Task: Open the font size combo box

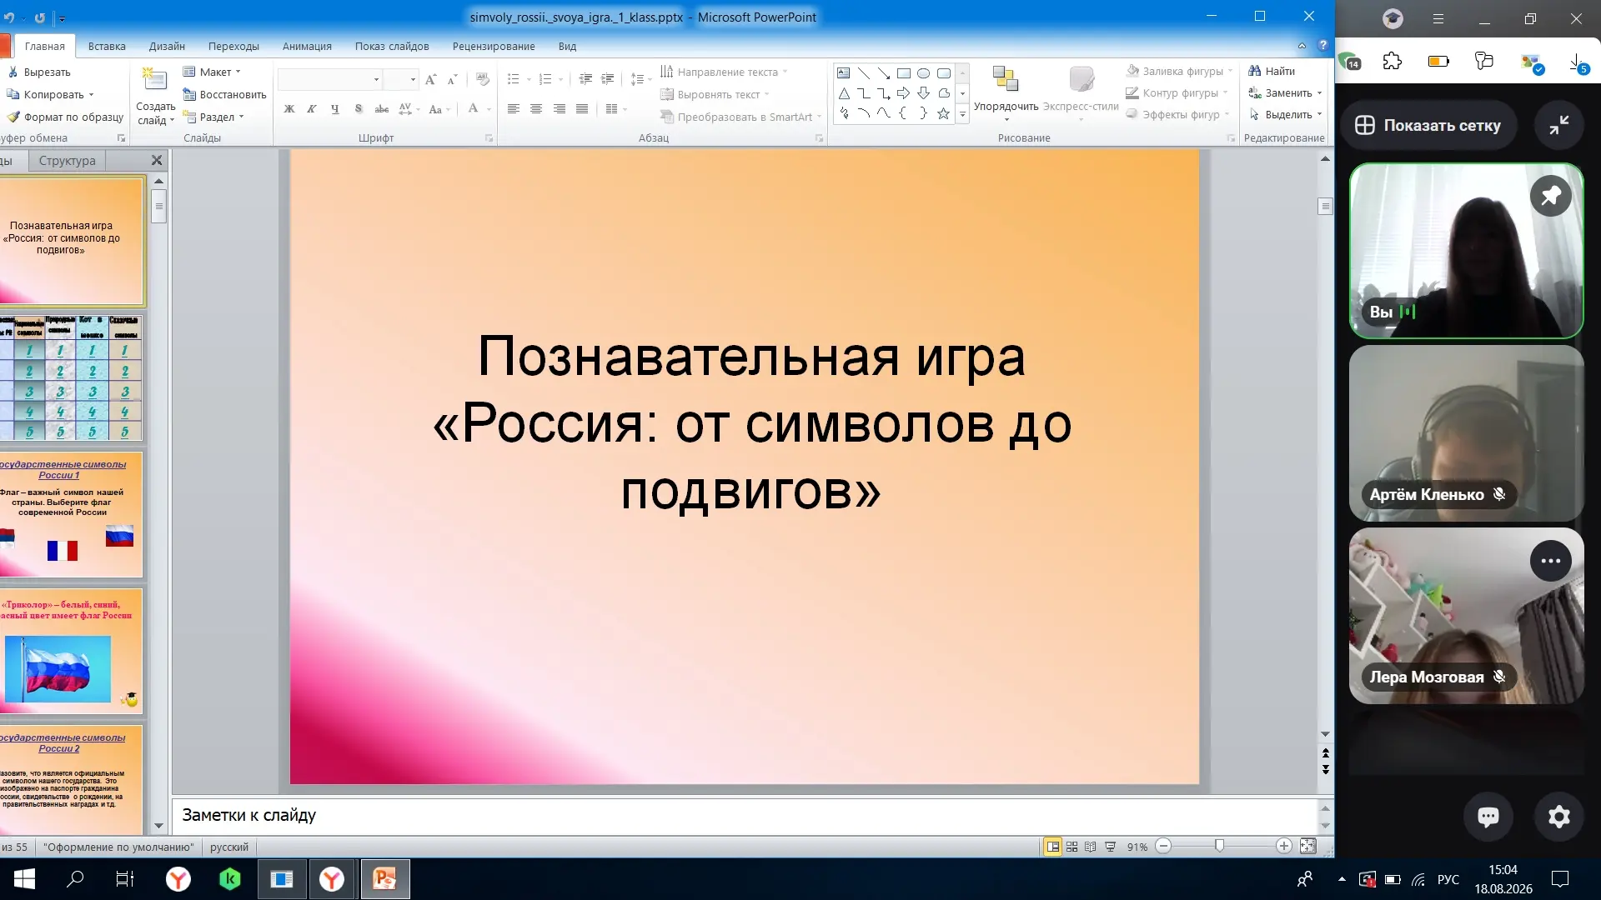Action: pos(401,80)
